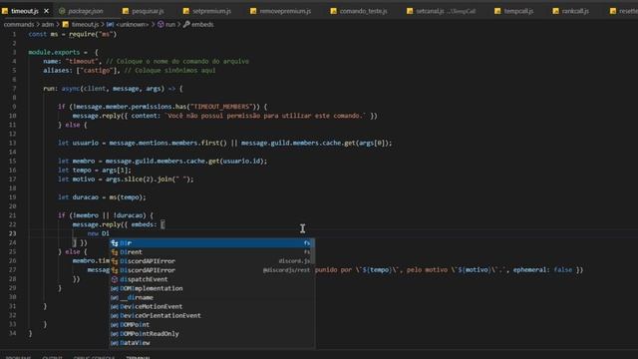Click the JS icon on comando_teste.js tab
Screen dimensions: 638x359
click(x=334, y=11)
